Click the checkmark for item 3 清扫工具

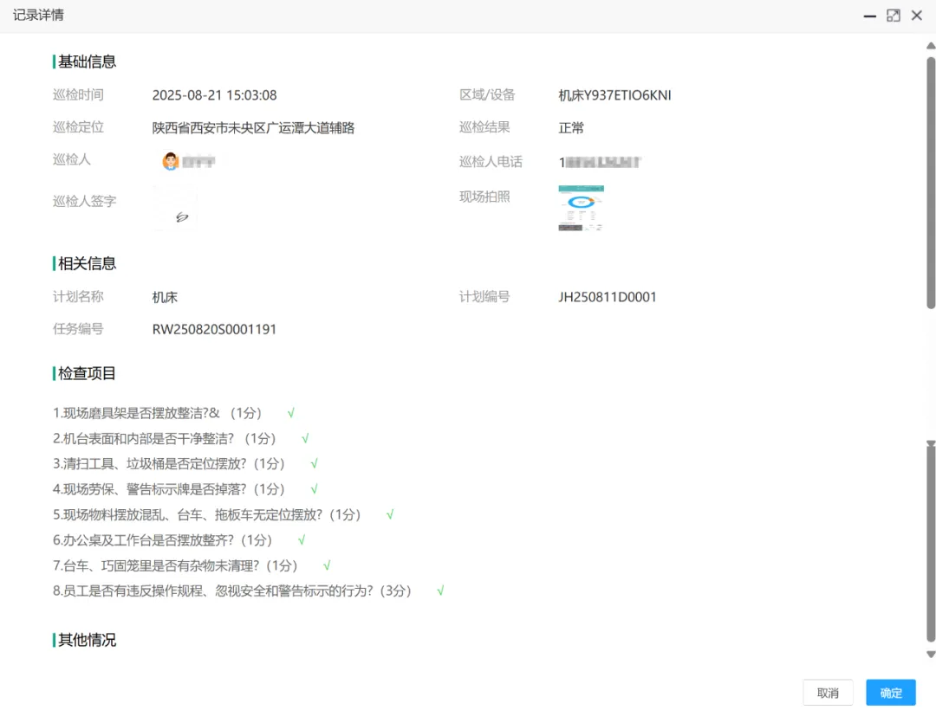(314, 464)
